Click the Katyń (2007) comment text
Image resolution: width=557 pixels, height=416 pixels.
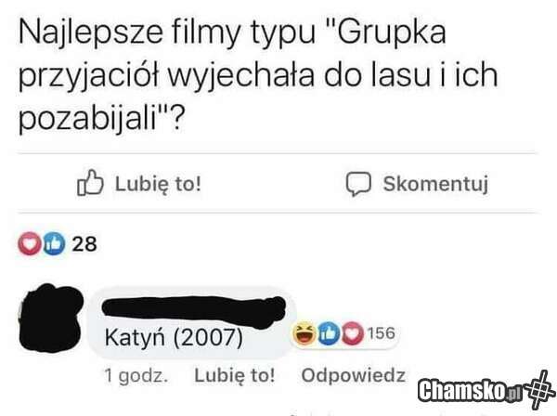174,337
